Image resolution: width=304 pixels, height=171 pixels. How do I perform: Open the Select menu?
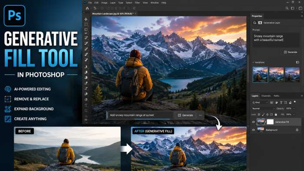(x=129, y=3)
